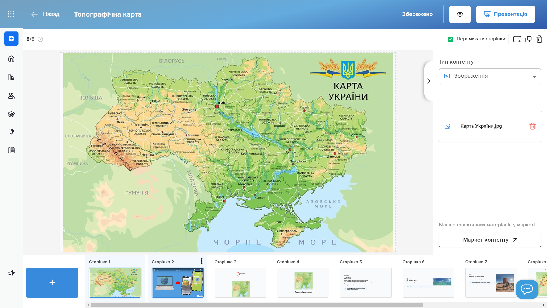Toggle the Перемикати сторінки checkbox

click(x=450, y=39)
